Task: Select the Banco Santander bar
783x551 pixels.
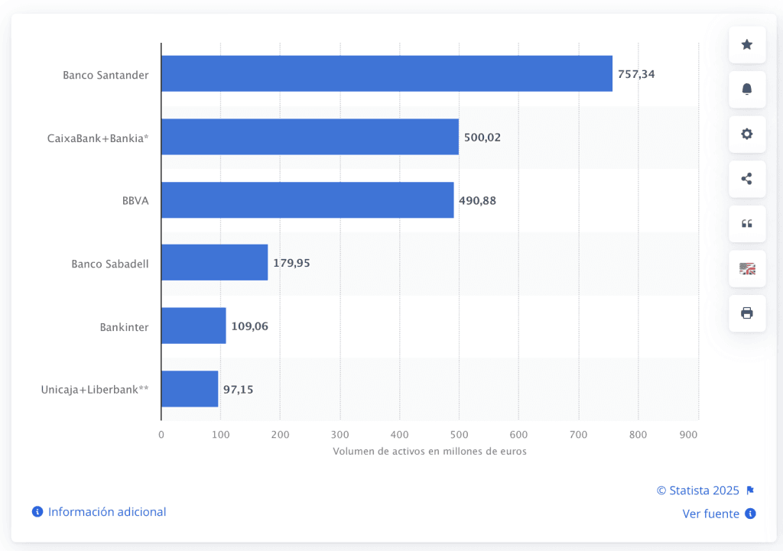Action: (387, 74)
